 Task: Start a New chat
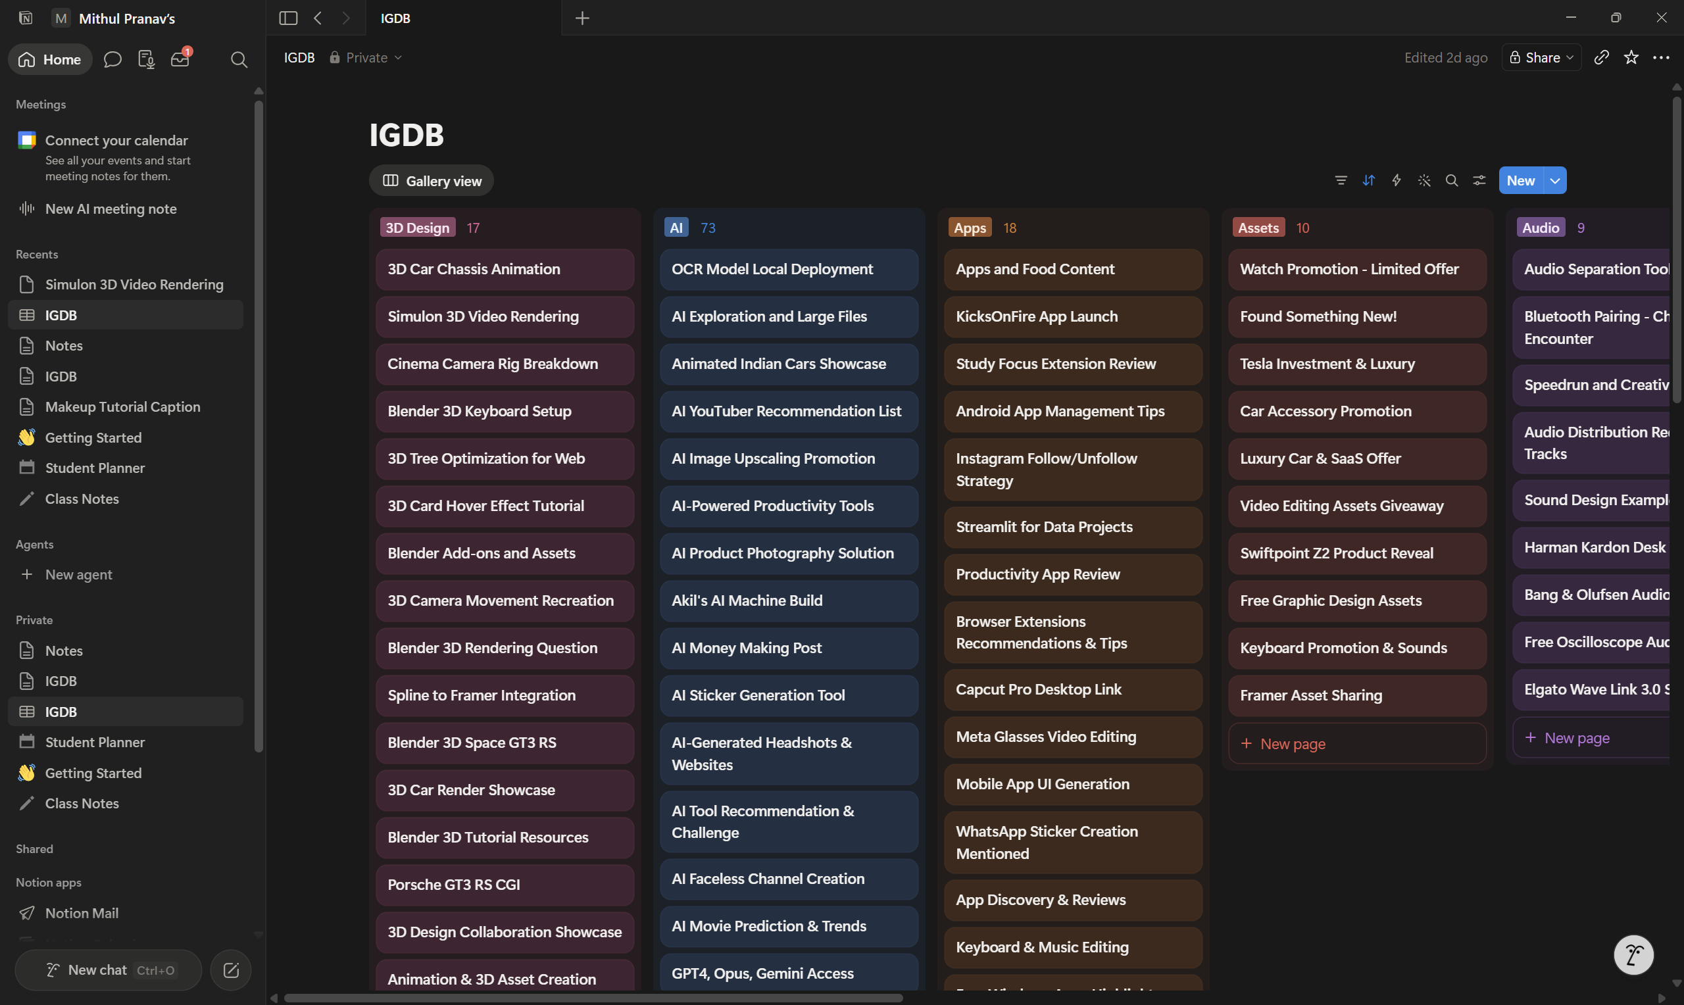point(109,970)
